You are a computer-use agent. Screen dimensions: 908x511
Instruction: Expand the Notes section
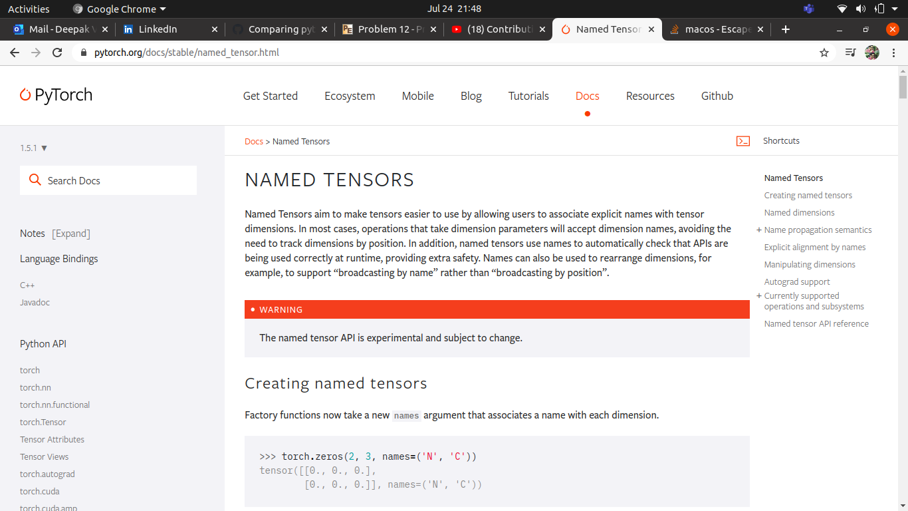coord(71,234)
